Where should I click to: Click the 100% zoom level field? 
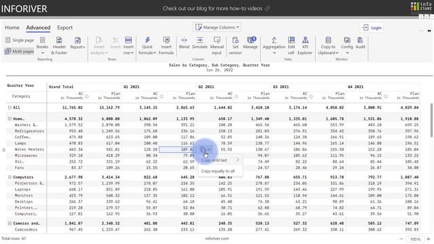415,239
